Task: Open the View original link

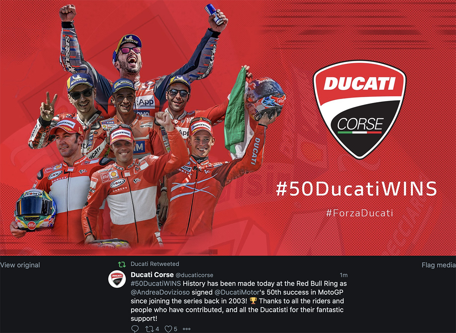Action: (x=20, y=265)
